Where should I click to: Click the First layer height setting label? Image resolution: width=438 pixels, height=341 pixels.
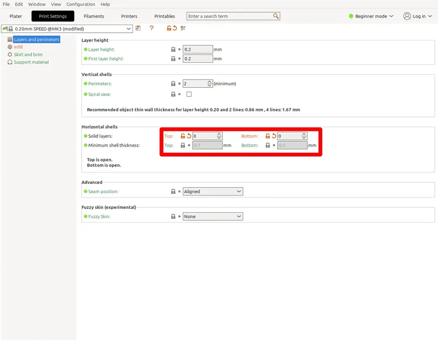[x=106, y=59]
